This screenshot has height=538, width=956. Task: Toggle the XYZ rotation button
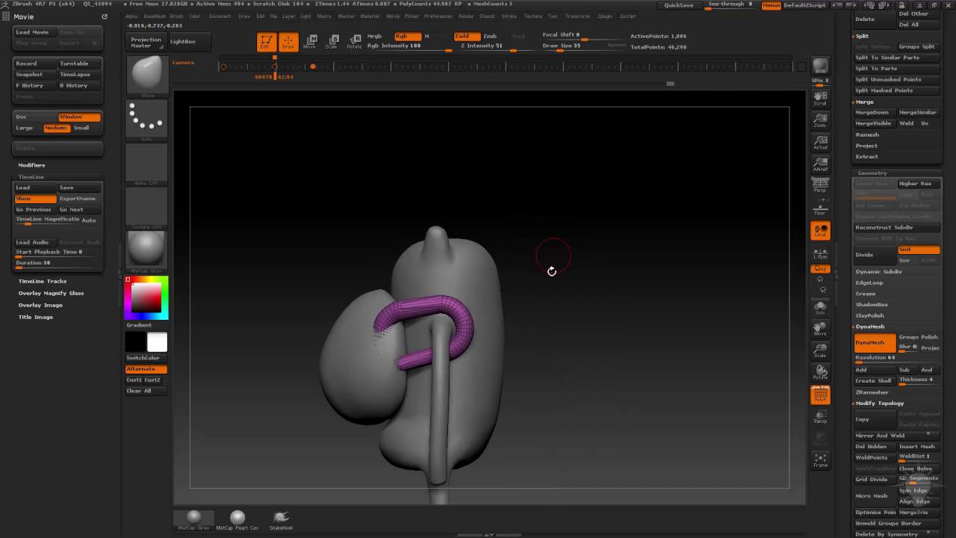(x=820, y=269)
